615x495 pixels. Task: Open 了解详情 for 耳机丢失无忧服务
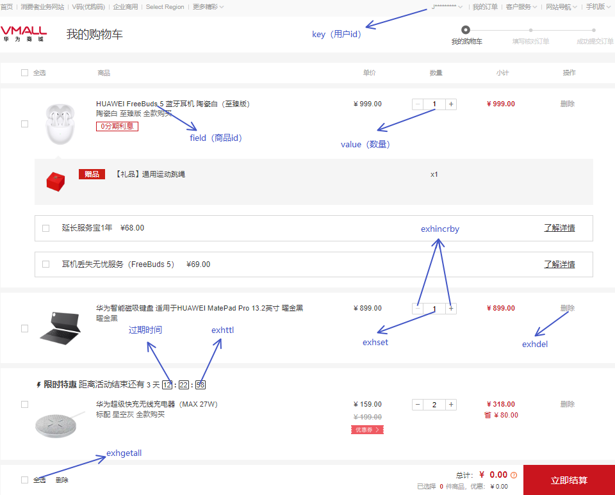click(x=559, y=264)
